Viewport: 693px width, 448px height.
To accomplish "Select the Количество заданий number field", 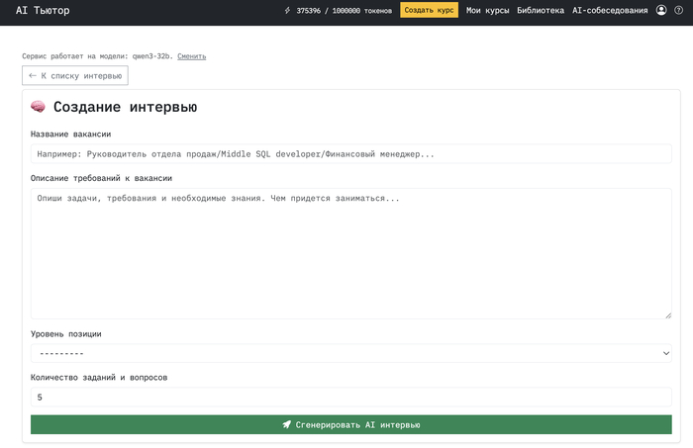I will point(350,397).
